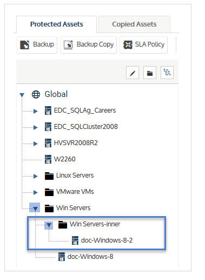This screenshot has width=205, height=280.
Task: Select Win Servers label in the tree
Action: (73, 208)
